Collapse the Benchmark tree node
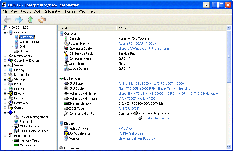This screenshot has width=233, height=151. click(x=5, y=136)
